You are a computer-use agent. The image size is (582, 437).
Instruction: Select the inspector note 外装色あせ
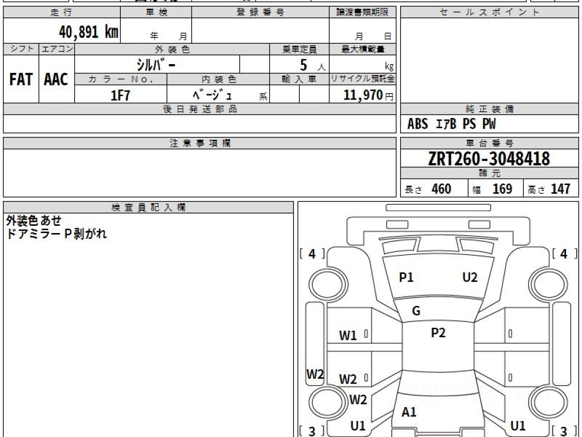[x=34, y=221]
